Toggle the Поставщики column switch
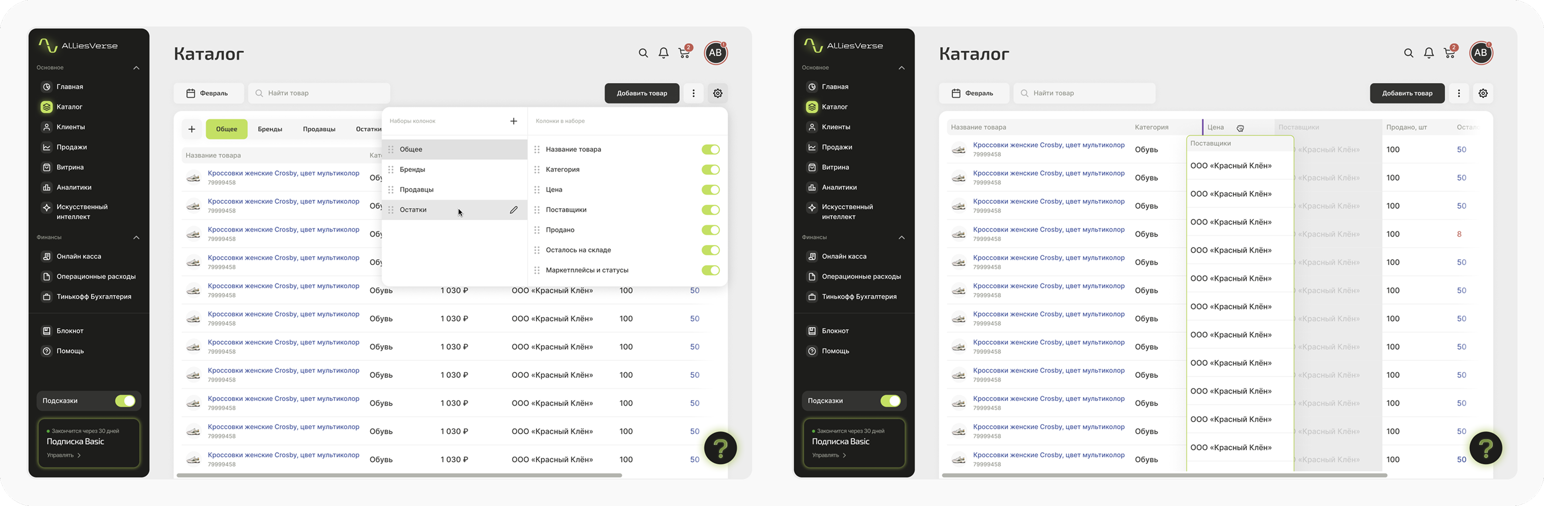1544x506 pixels. tap(711, 210)
